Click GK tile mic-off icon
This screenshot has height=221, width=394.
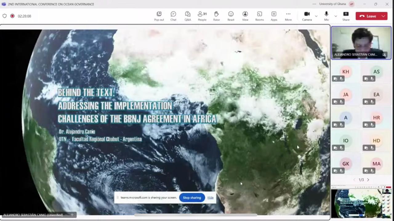341,171
